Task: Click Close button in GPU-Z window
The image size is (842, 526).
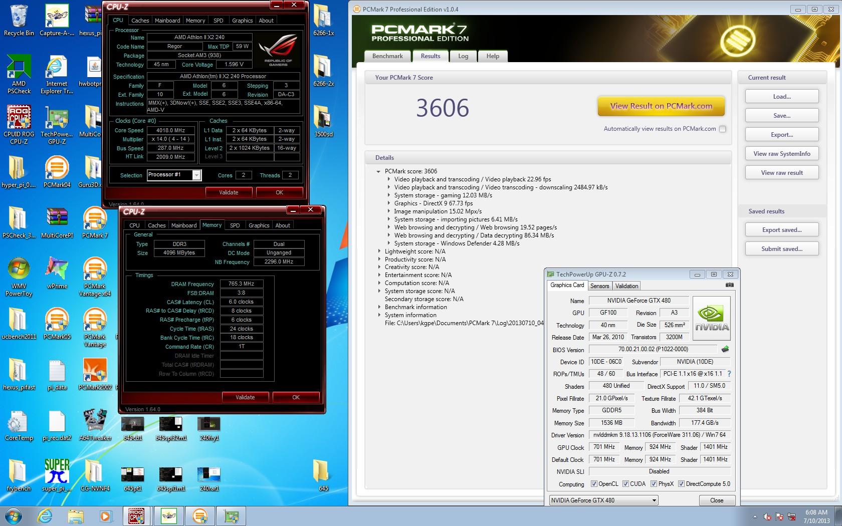Action: coord(717,500)
